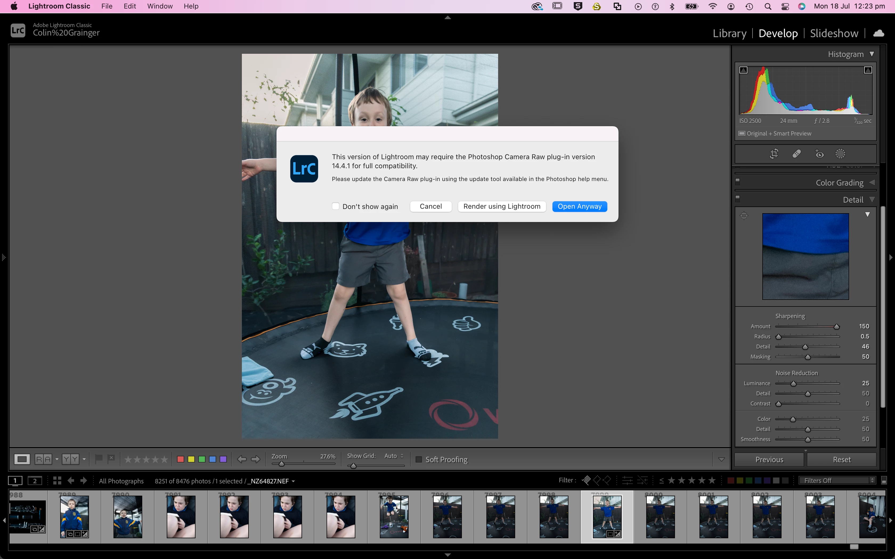The width and height of the screenshot is (895, 559).
Task: Enable the Soft Proofing checkbox
Action: [x=419, y=459]
